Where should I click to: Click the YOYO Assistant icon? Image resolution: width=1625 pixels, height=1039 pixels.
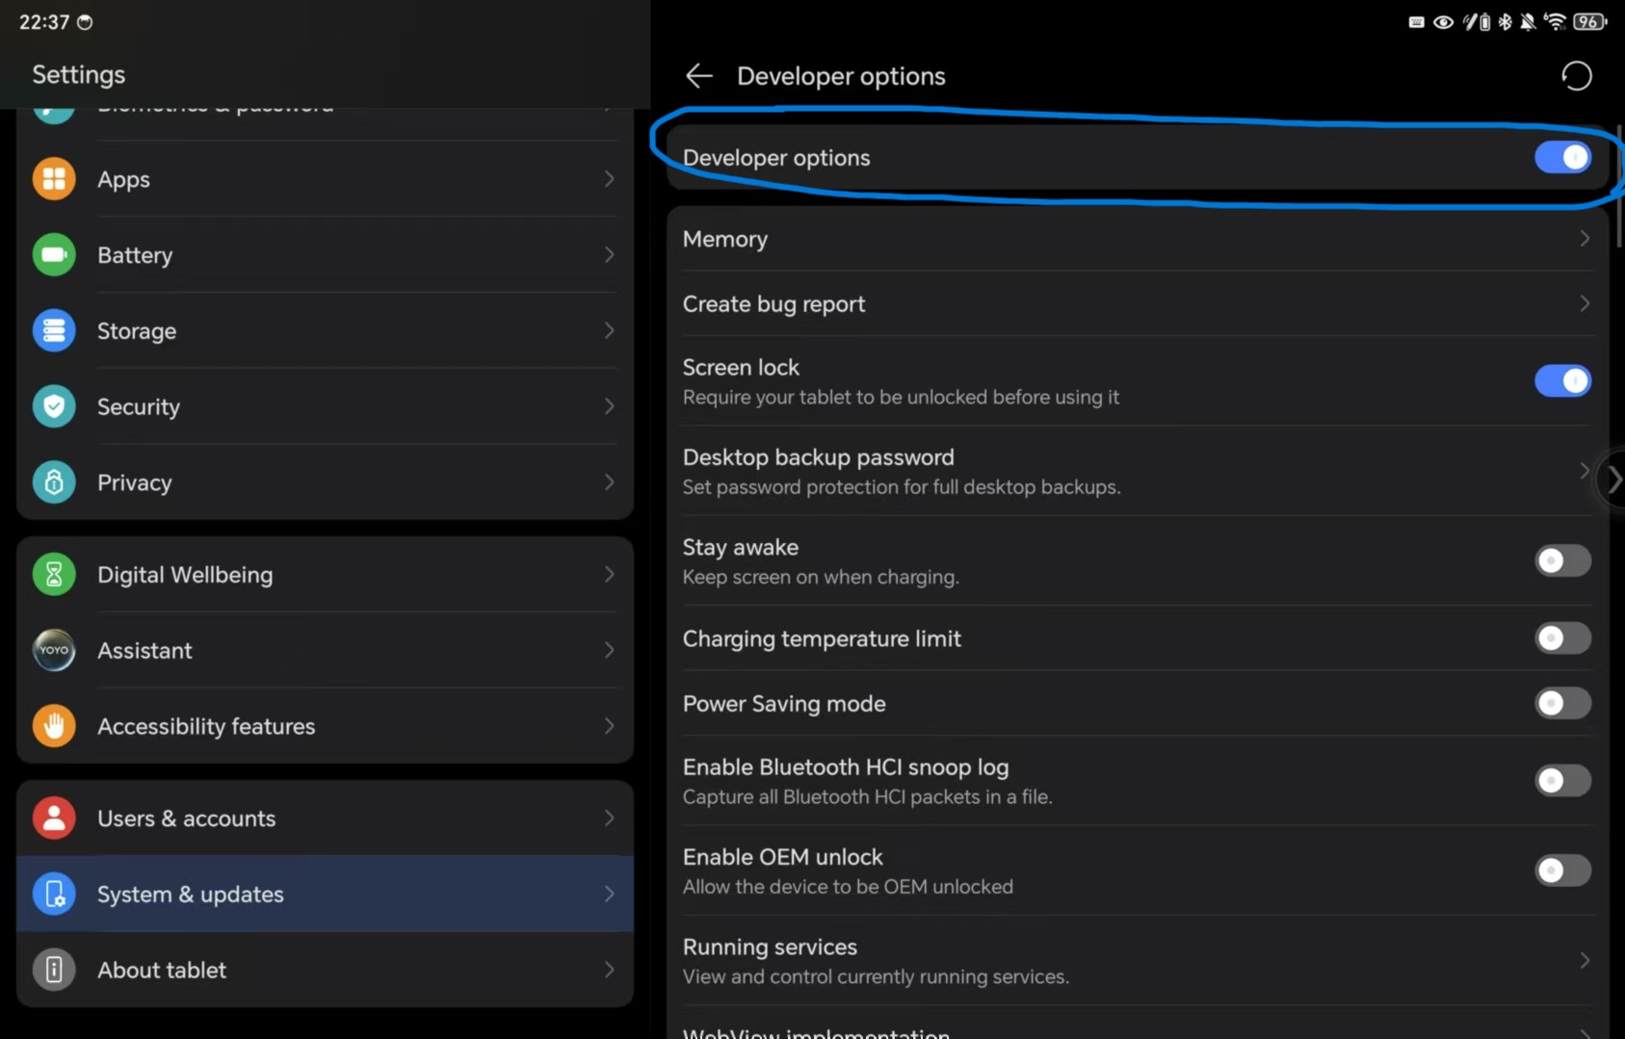pyautogui.click(x=54, y=651)
